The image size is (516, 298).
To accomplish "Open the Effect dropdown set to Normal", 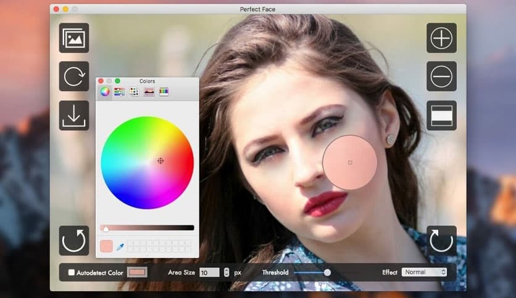I will pyautogui.click(x=424, y=272).
